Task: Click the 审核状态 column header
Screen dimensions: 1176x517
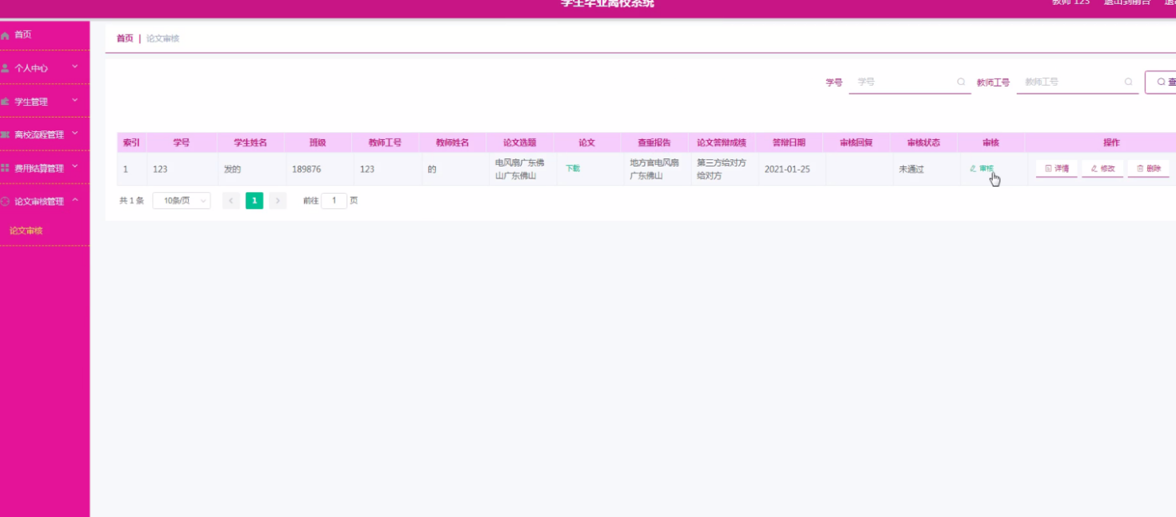Action: [923, 142]
